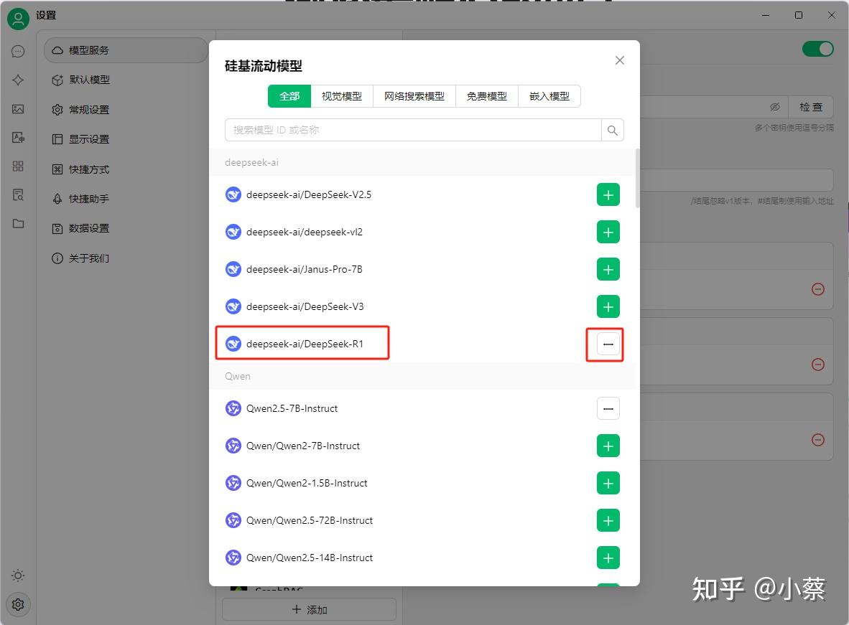Image resolution: width=849 pixels, height=625 pixels.
Task: Select the agents sparkle icon in sidebar
Action: 18,80
